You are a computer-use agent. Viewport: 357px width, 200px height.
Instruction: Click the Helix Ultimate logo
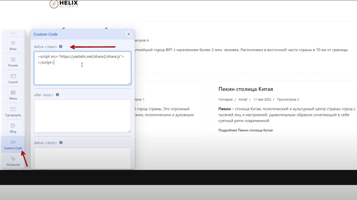coord(64,4)
